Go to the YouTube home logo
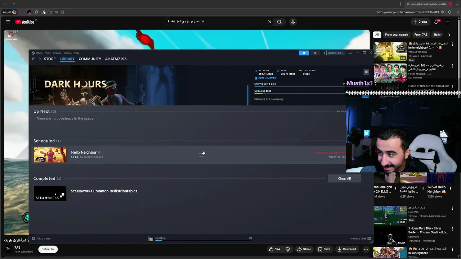 tap(25, 22)
